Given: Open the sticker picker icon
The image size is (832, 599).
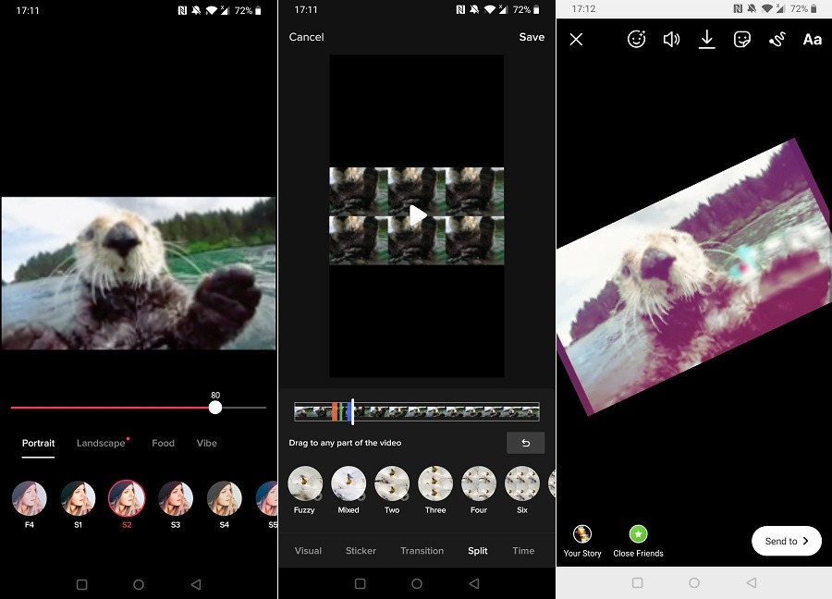Looking at the screenshot, I should tap(742, 40).
